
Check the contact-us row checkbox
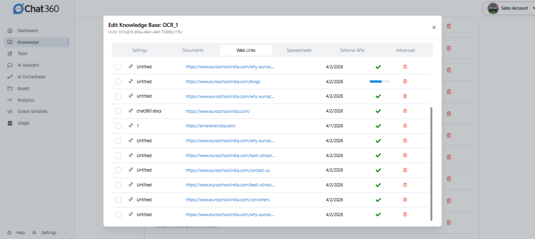tap(118, 170)
